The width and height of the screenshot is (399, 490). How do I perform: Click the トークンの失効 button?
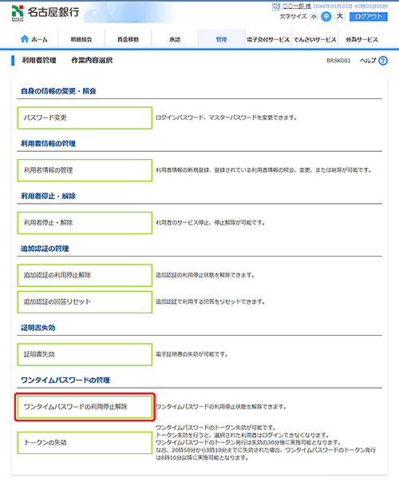[x=85, y=443]
